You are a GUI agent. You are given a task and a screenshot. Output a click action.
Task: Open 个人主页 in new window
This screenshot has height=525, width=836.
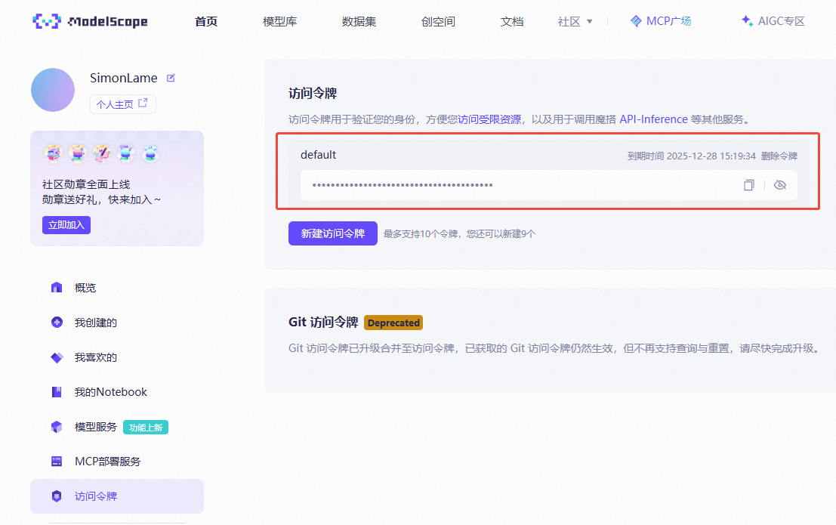[x=122, y=103]
